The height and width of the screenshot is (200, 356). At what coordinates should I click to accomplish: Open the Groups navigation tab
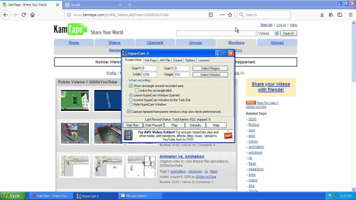click(196, 42)
